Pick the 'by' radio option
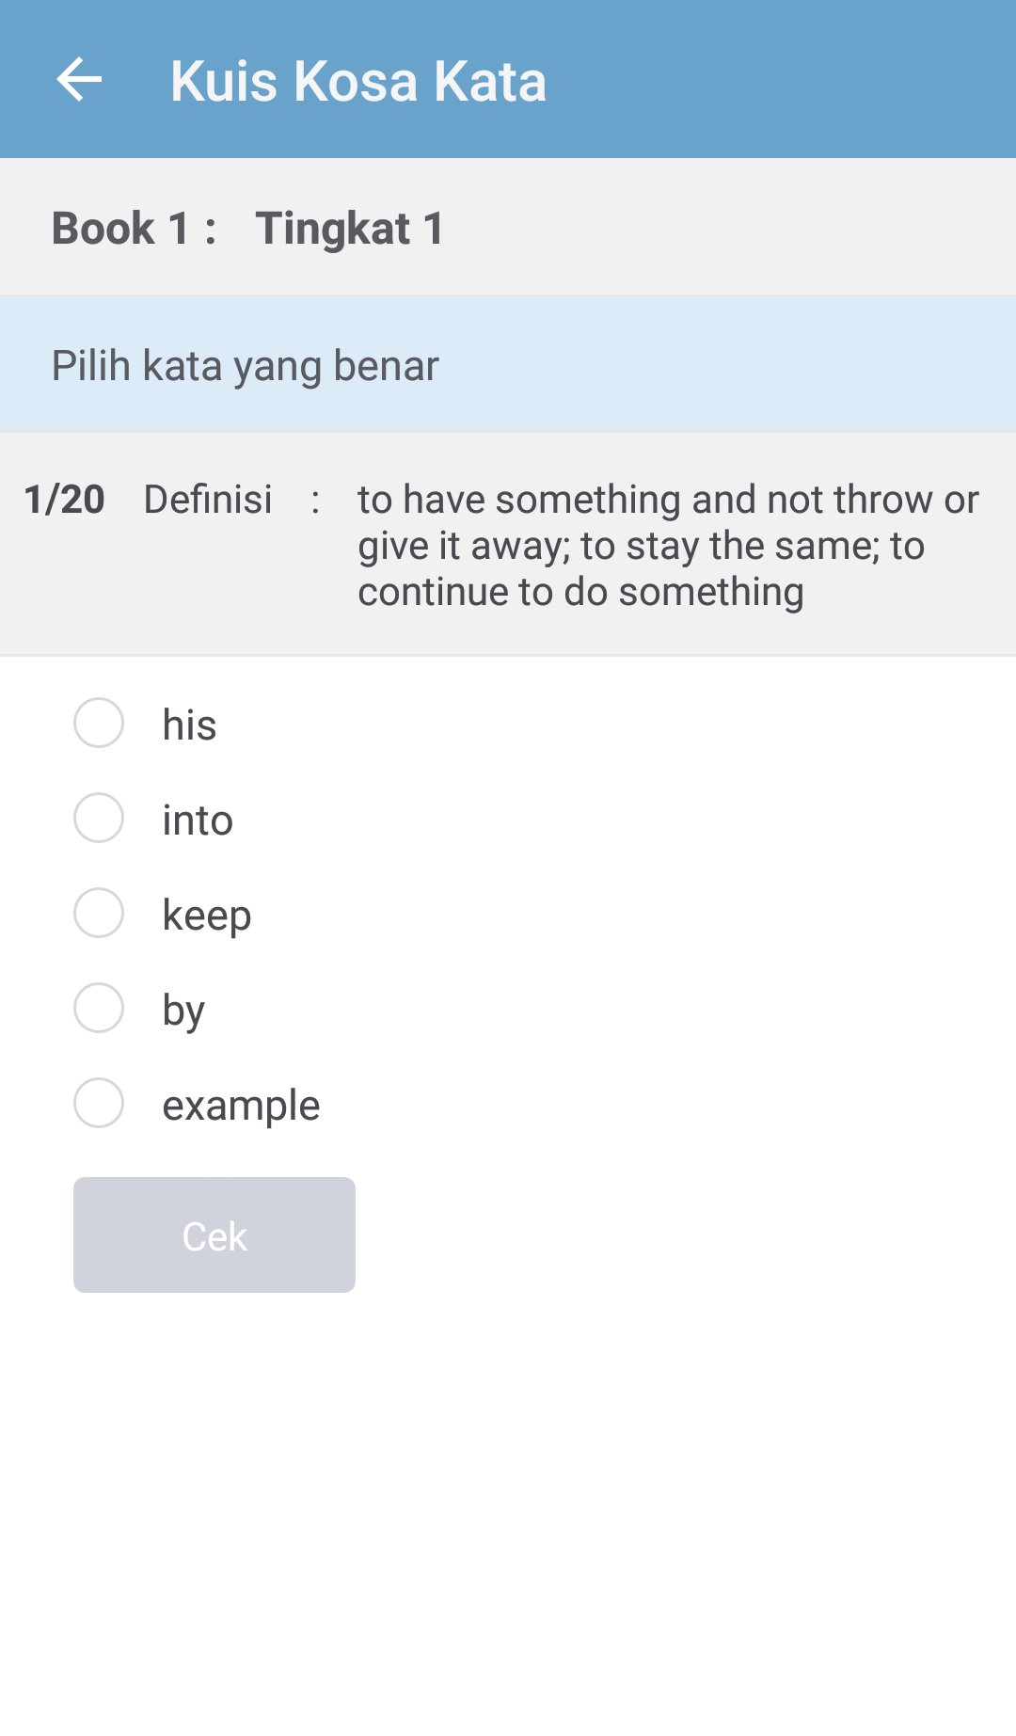The image size is (1016, 1736). [x=99, y=1008]
